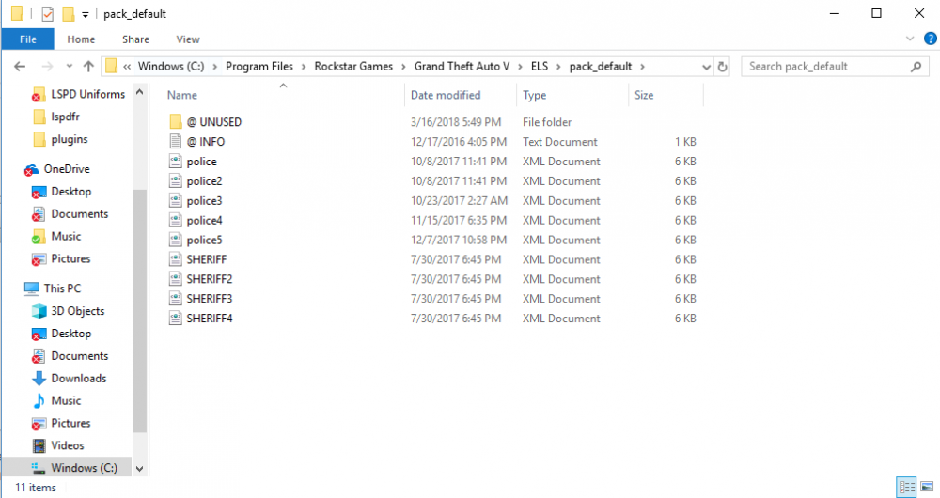Select the SHERIFF3 XML file

(x=209, y=299)
